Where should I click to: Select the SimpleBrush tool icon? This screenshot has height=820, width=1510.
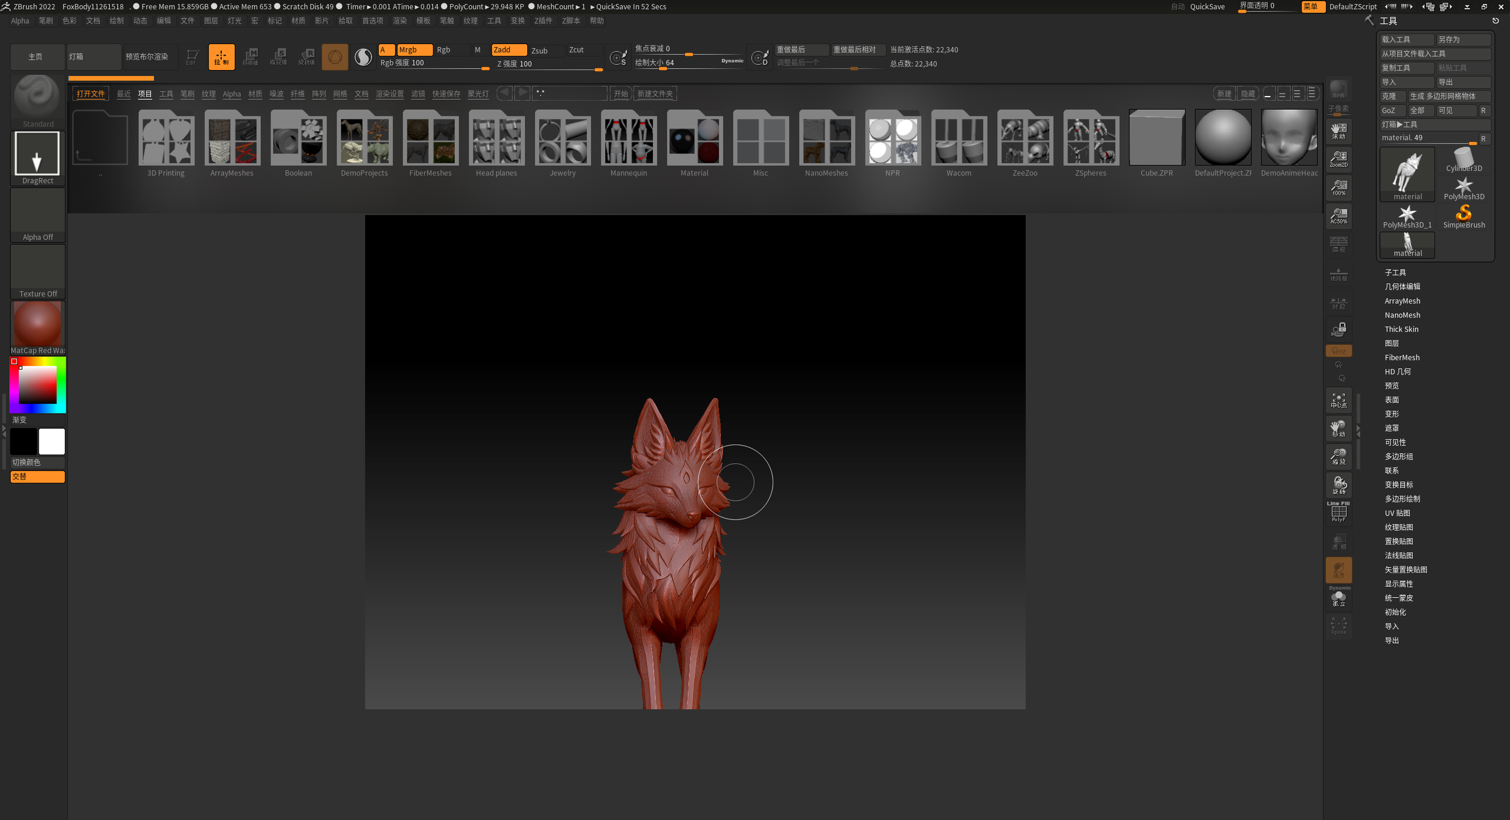[x=1463, y=216]
